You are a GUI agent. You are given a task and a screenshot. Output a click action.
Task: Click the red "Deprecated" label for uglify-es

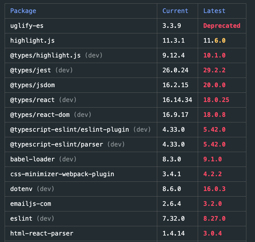[222, 26]
